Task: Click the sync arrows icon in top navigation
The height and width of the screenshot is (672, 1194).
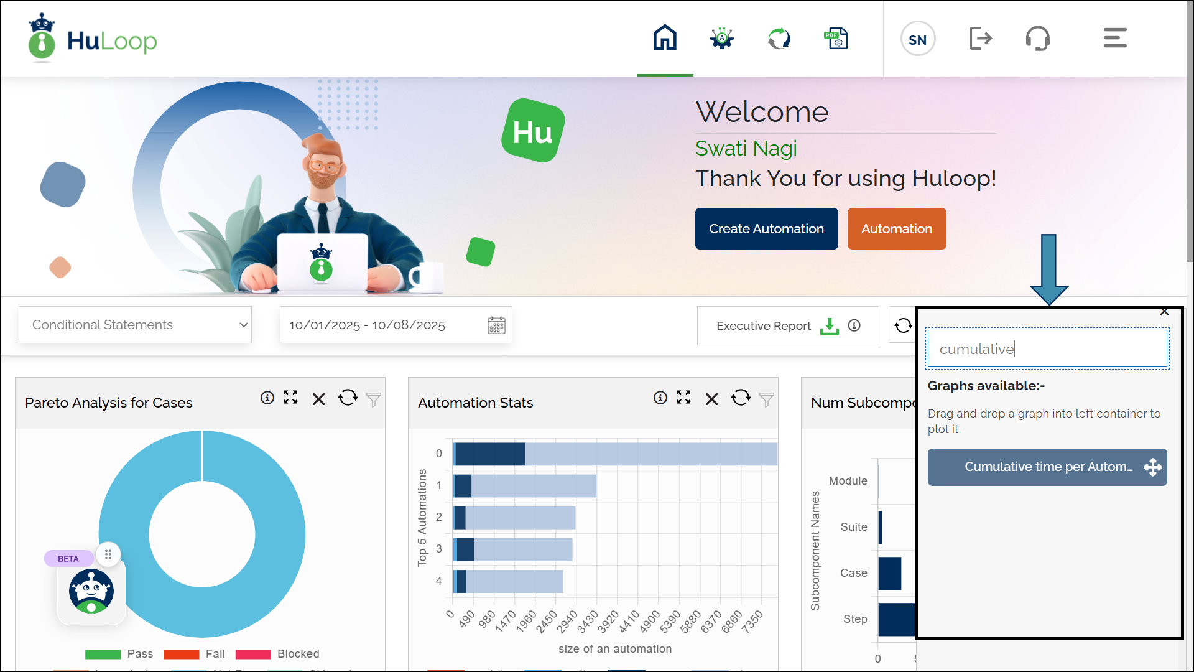Action: 779,38
